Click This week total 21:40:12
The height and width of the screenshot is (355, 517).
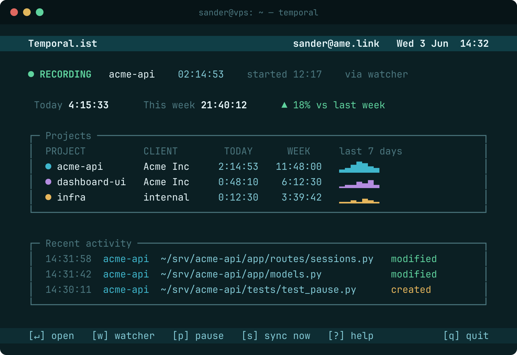(224, 105)
